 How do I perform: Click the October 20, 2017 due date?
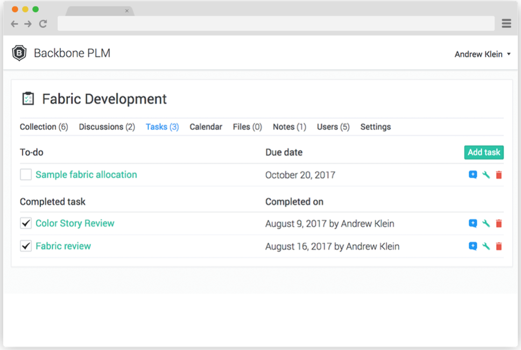tap(300, 175)
